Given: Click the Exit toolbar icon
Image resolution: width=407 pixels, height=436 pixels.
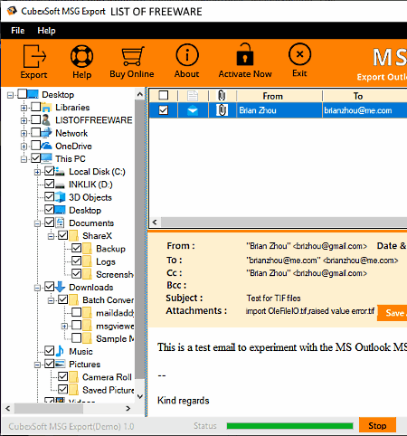Looking at the screenshot, I should (x=299, y=54).
